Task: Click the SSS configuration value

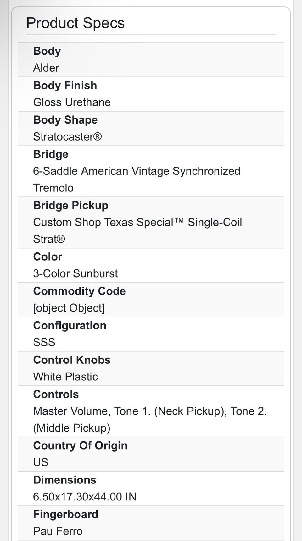Action: pos(44,342)
